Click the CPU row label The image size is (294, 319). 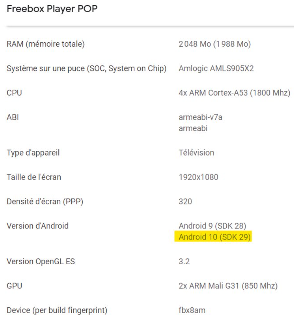tap(14, 93)
